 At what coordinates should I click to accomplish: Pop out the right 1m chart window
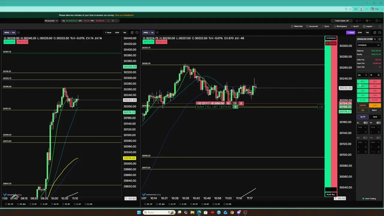[375, 32]
